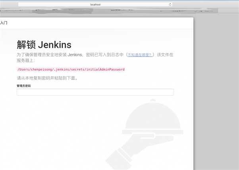Click the 解锁 Jenkins heading

[x=44, y=45]
